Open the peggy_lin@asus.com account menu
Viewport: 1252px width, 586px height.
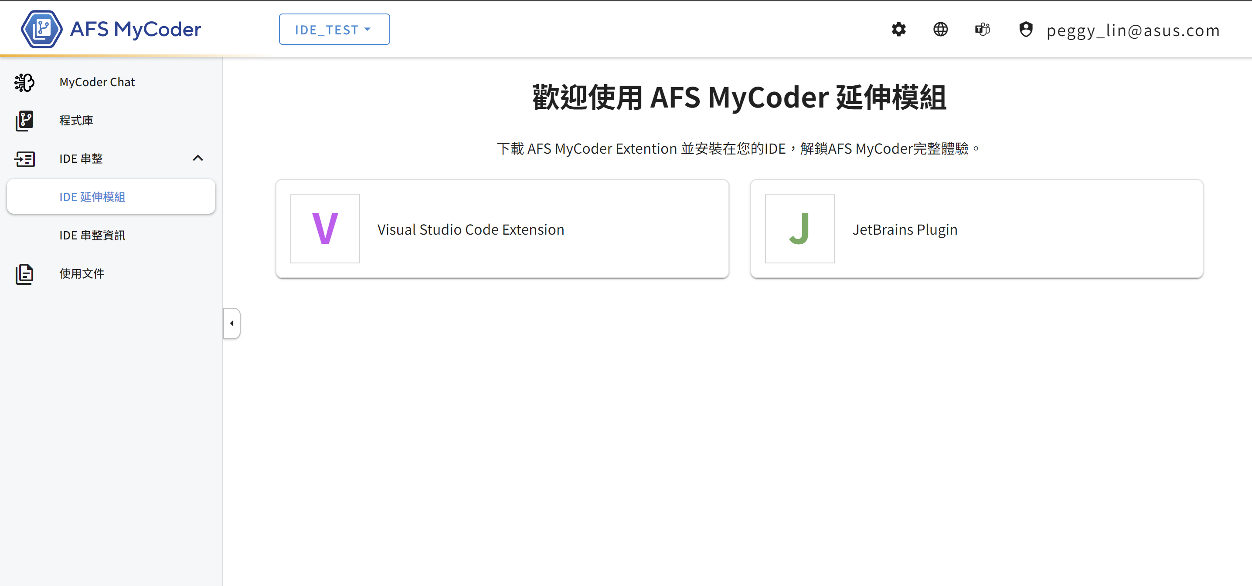click(x=1133, y=30)
